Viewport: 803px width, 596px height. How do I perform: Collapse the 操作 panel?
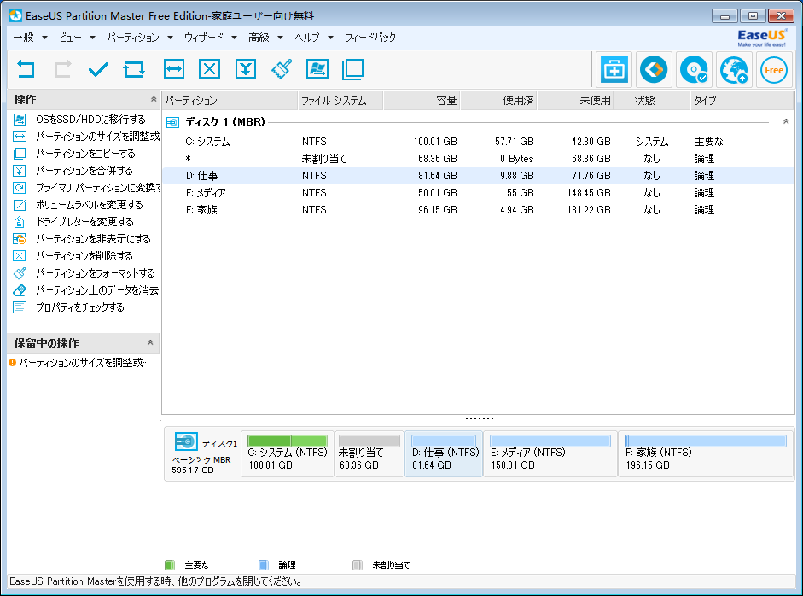tap(153, 99)
